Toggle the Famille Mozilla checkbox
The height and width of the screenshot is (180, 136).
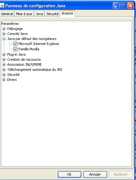point(15,49)
